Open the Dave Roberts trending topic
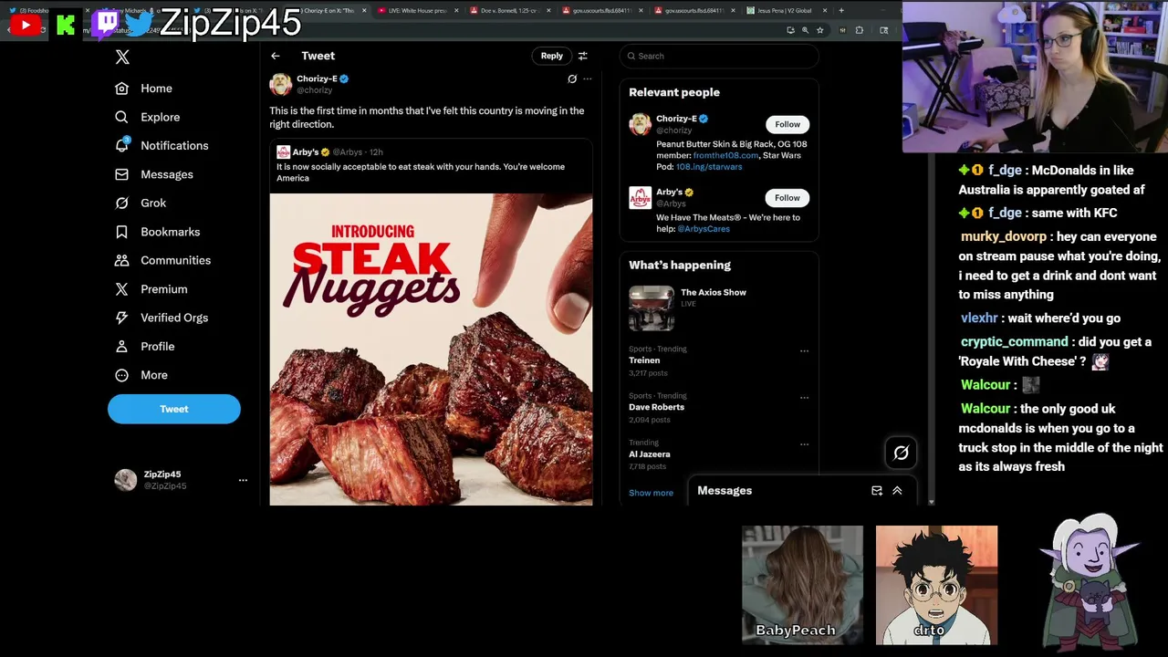 [656, 407]
